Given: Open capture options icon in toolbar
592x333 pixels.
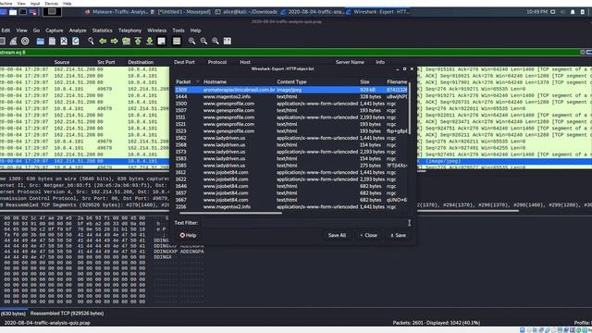Looking at the screenshot, I should [x=25, y=41].
